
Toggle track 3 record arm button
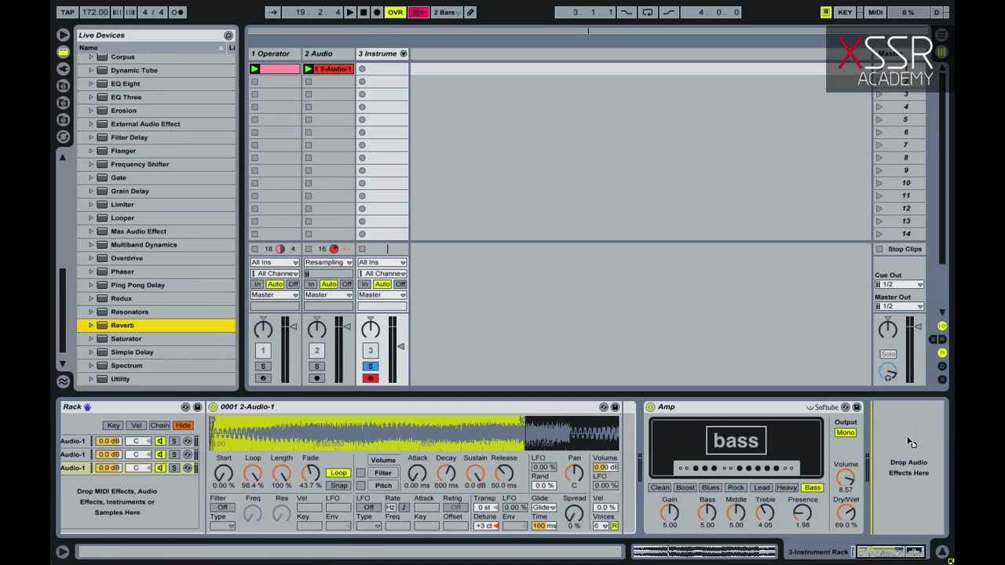(371, 378)
